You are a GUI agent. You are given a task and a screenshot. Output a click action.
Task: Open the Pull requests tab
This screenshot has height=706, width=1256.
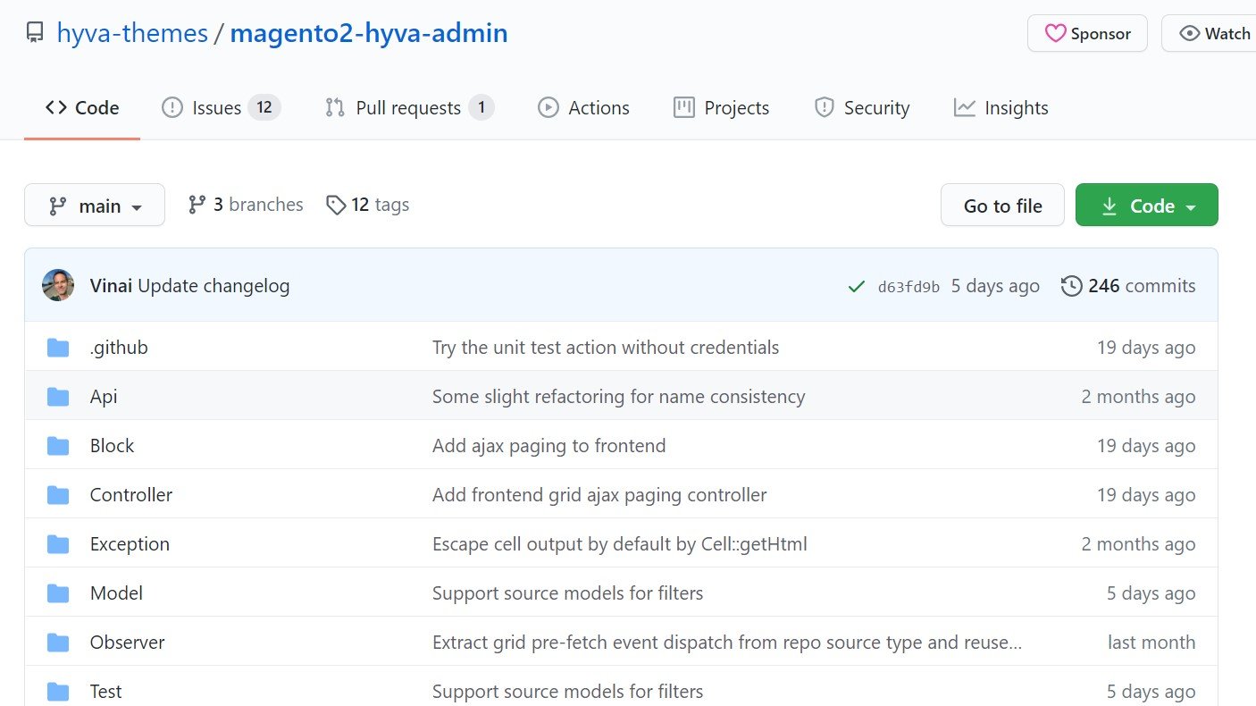(409, 108)
